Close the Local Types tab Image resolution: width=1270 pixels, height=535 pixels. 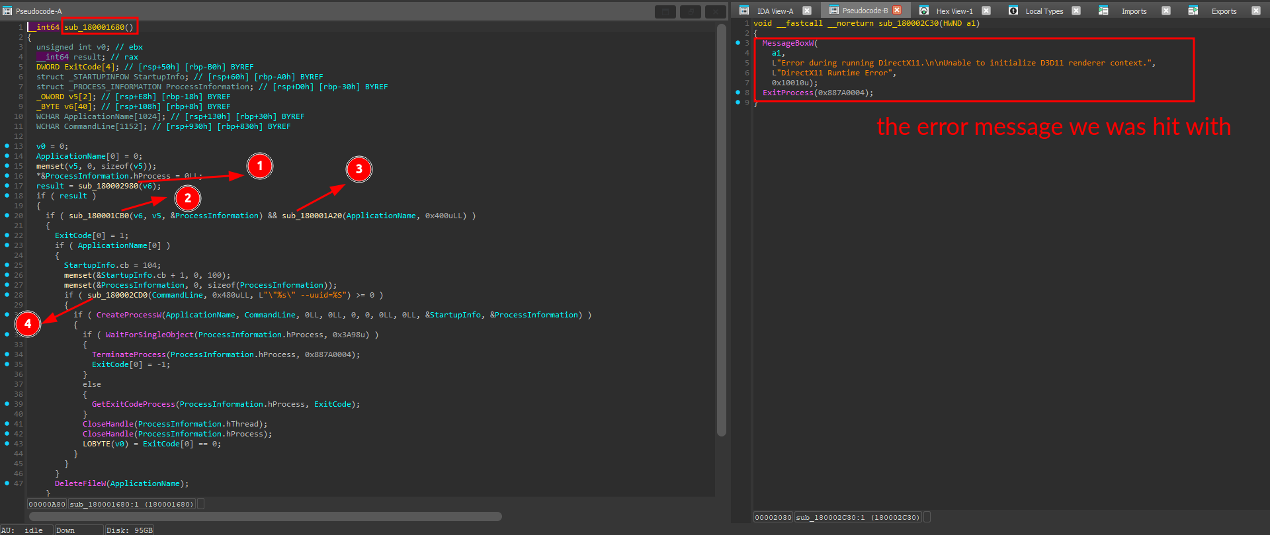1076,11
